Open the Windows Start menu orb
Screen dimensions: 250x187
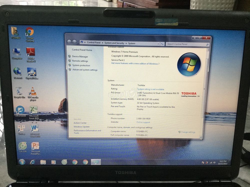point(22,162)
